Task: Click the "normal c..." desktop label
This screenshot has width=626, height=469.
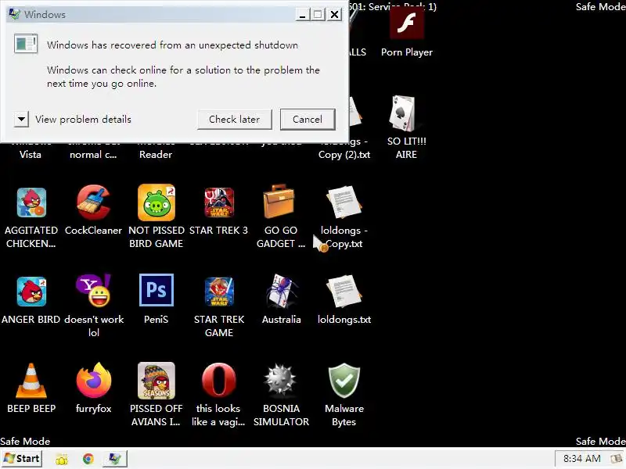Action: coord(93,154)
